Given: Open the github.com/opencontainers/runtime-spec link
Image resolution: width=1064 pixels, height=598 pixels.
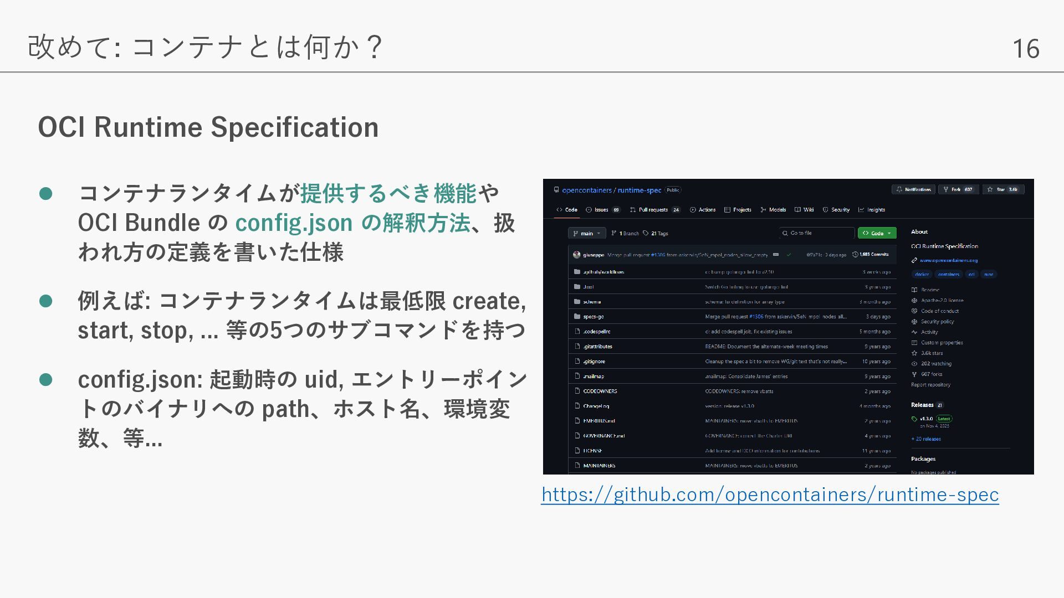Looking at the screenshot, I should pyautogui.click(x=770, y=494).
